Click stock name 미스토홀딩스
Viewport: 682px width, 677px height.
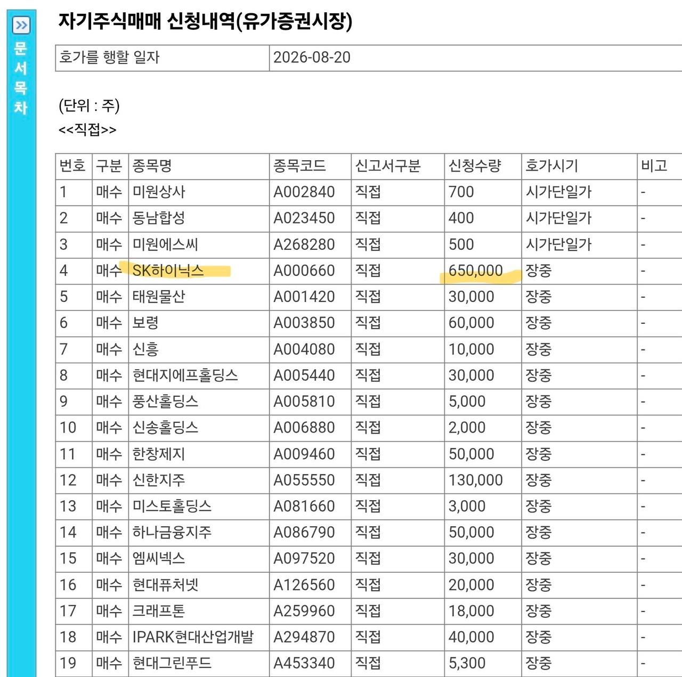click(x=172, y=507)
